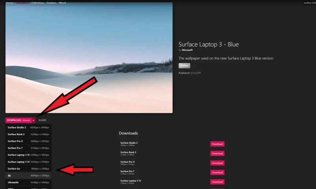Download the Surface Studio 2 version
The height and width of the screenshot is (189, 316).
(217, 144)
